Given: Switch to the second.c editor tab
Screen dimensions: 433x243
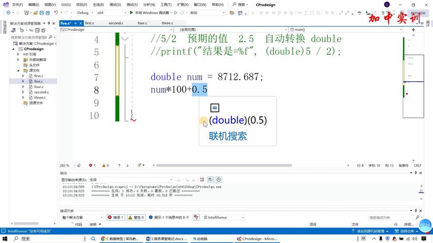Looking at the screenshot, I should pos(116,23).
